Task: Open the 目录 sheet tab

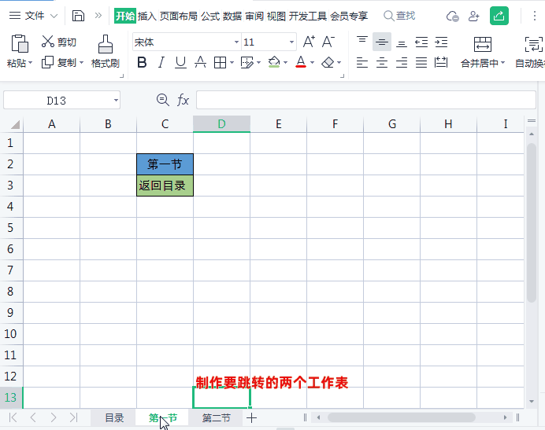Action: tap(114, 418)
